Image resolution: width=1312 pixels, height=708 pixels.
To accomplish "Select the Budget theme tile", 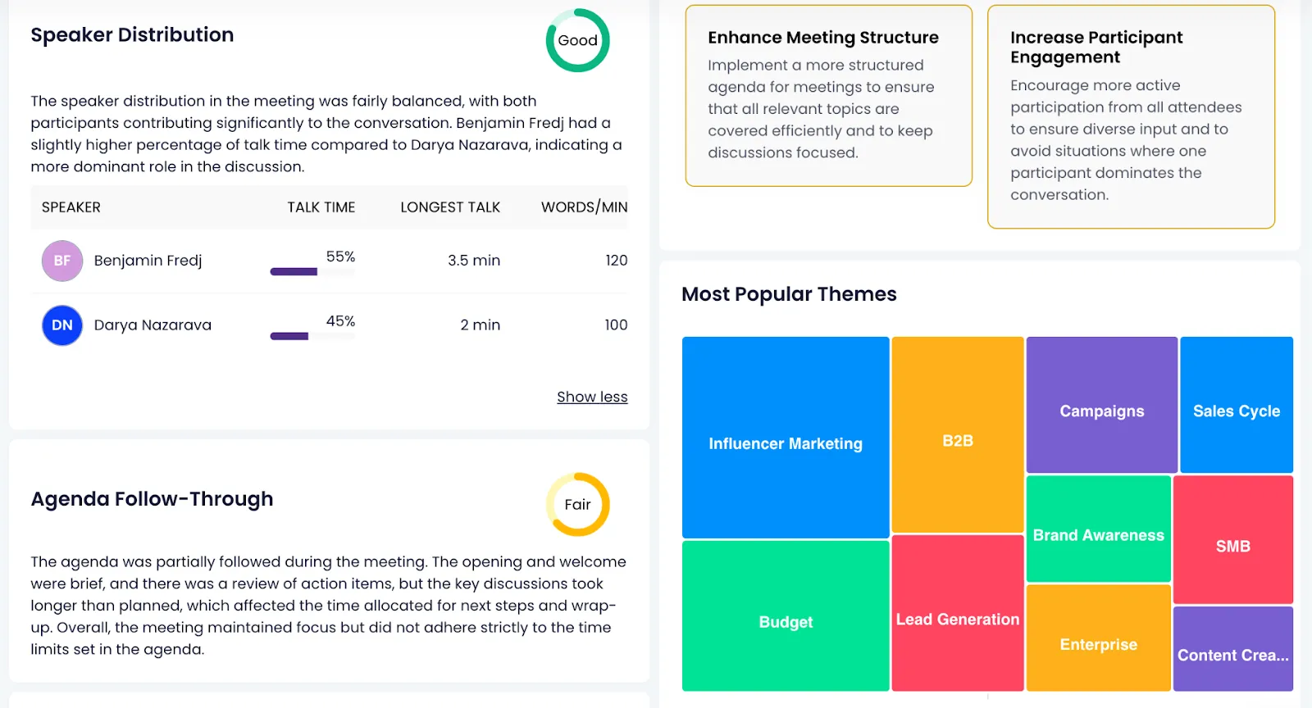I will [786, 615].
